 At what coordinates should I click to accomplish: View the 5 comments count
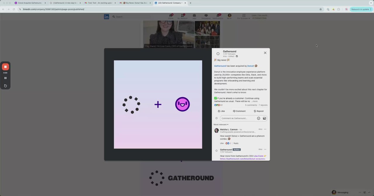251,105
